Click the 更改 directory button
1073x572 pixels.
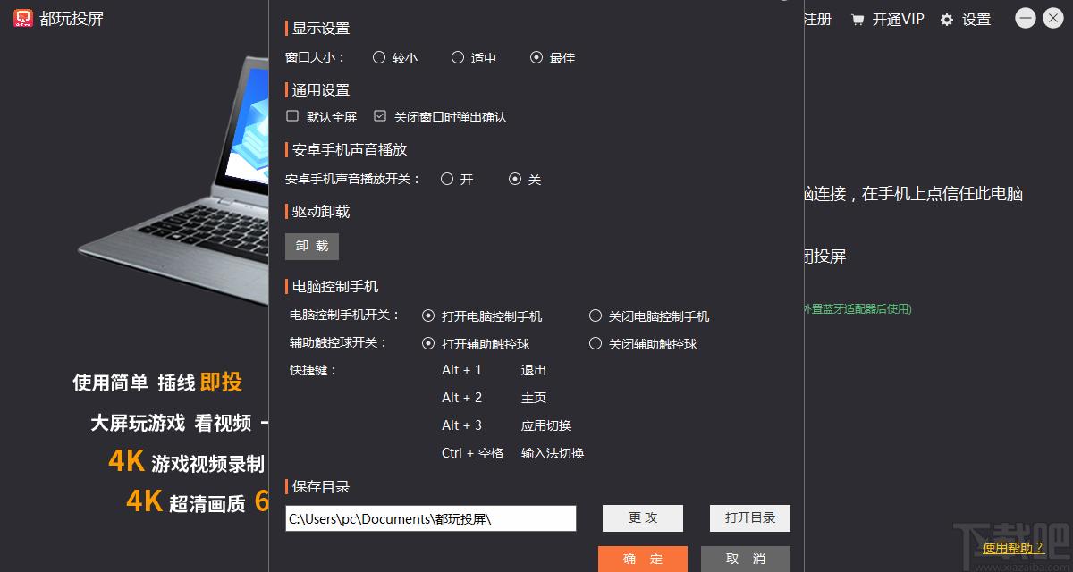[x=643, y=518]
